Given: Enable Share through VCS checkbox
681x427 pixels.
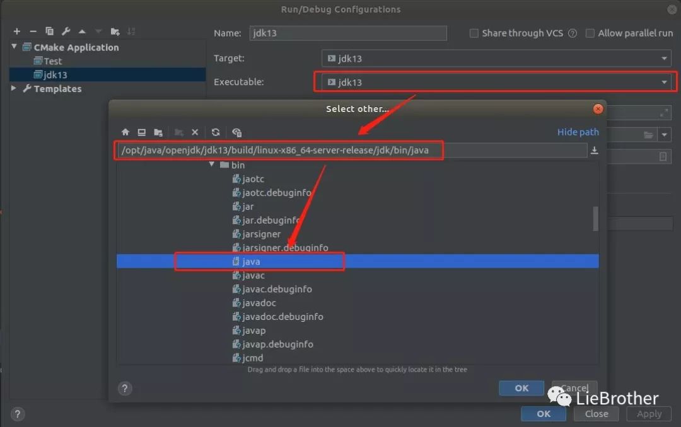Looking at the screenshot, I should click(x=474, y=33).
